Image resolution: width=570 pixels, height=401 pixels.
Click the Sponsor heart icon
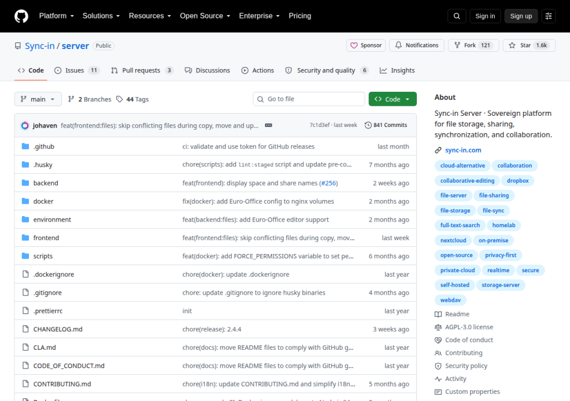point(353,46)
